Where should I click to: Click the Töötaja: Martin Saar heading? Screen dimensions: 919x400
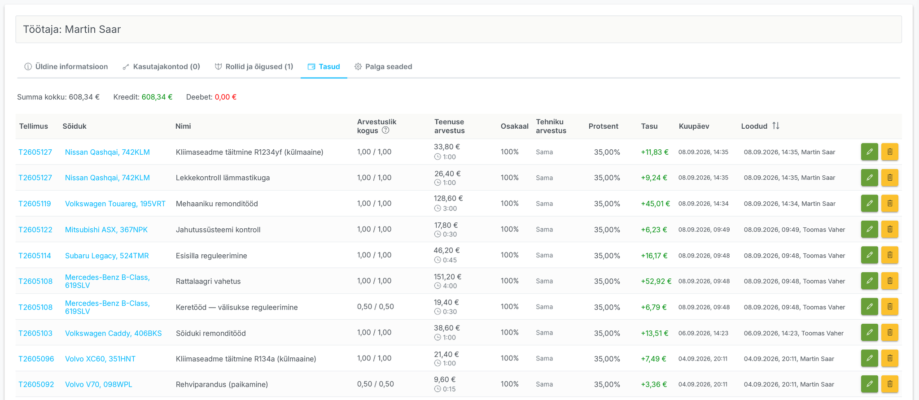(72, 29)
